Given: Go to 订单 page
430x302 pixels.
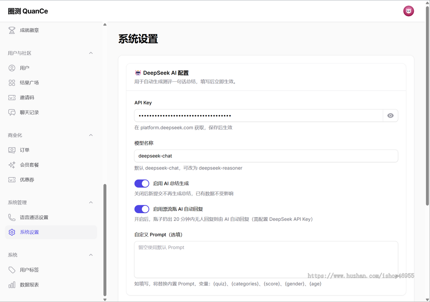Looking at the screenshot, I should 51,150.
